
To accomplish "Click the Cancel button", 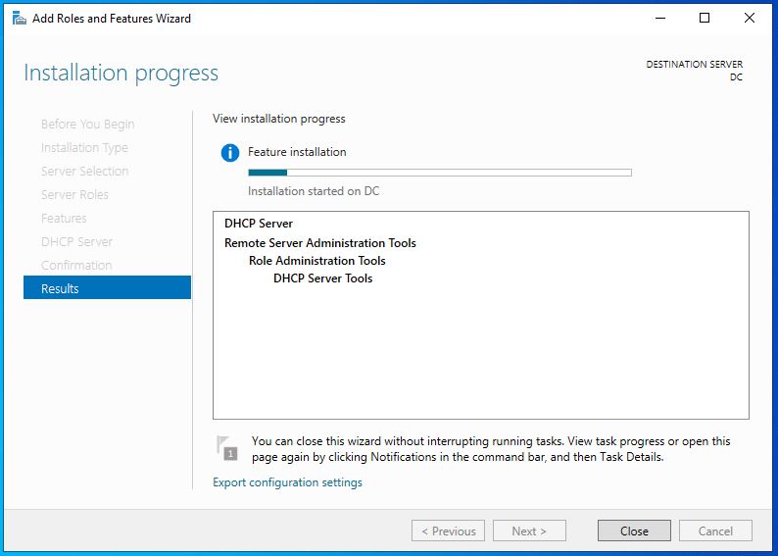I will click(715, 531).
